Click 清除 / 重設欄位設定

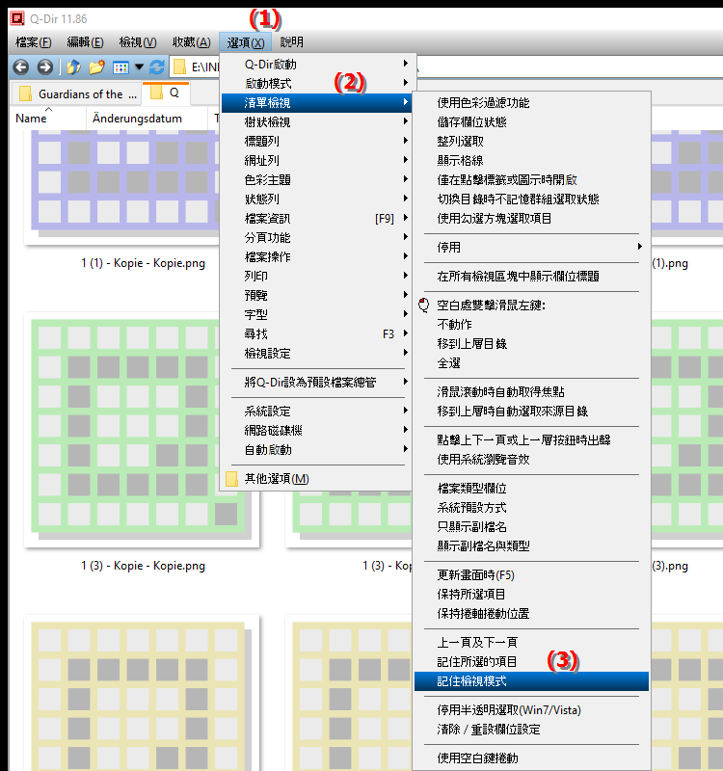(x=532, y=730)
